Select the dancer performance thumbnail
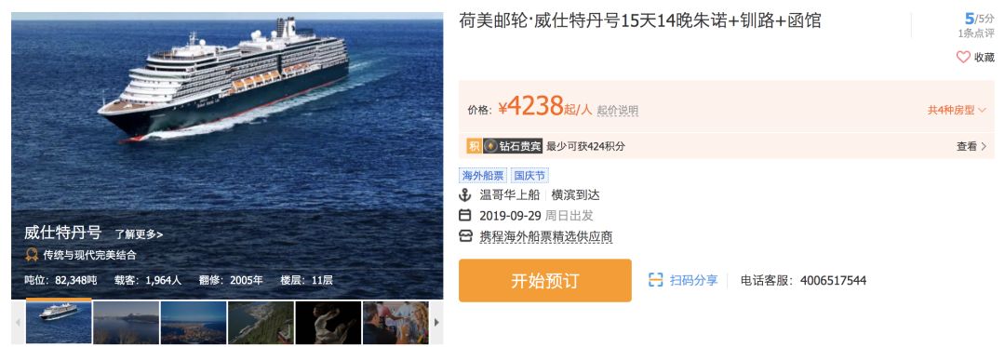 (x=328, y=323)
